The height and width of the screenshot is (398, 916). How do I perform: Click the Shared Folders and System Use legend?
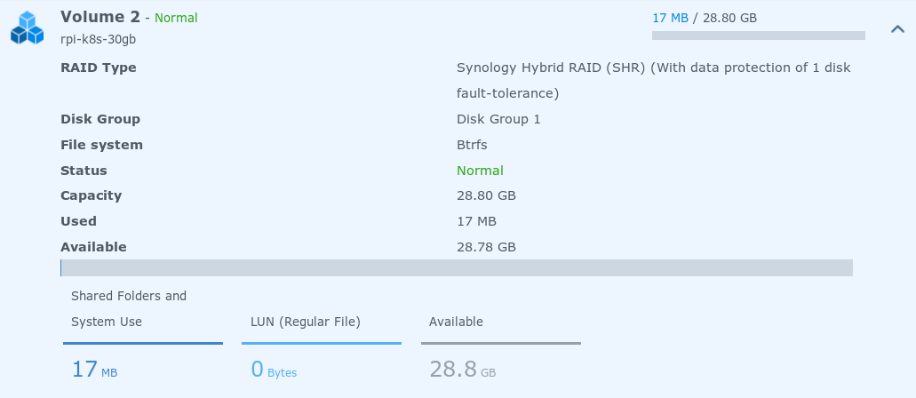pyautogui.click(x=129, y=308)
